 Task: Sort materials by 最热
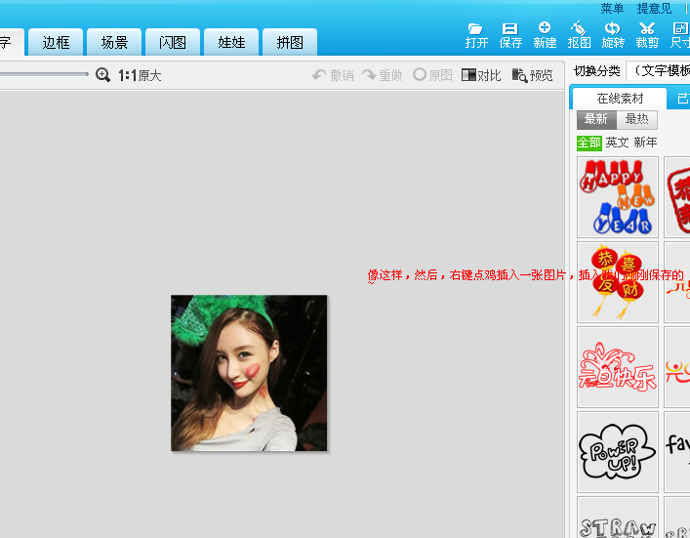[x=636, y=119]
